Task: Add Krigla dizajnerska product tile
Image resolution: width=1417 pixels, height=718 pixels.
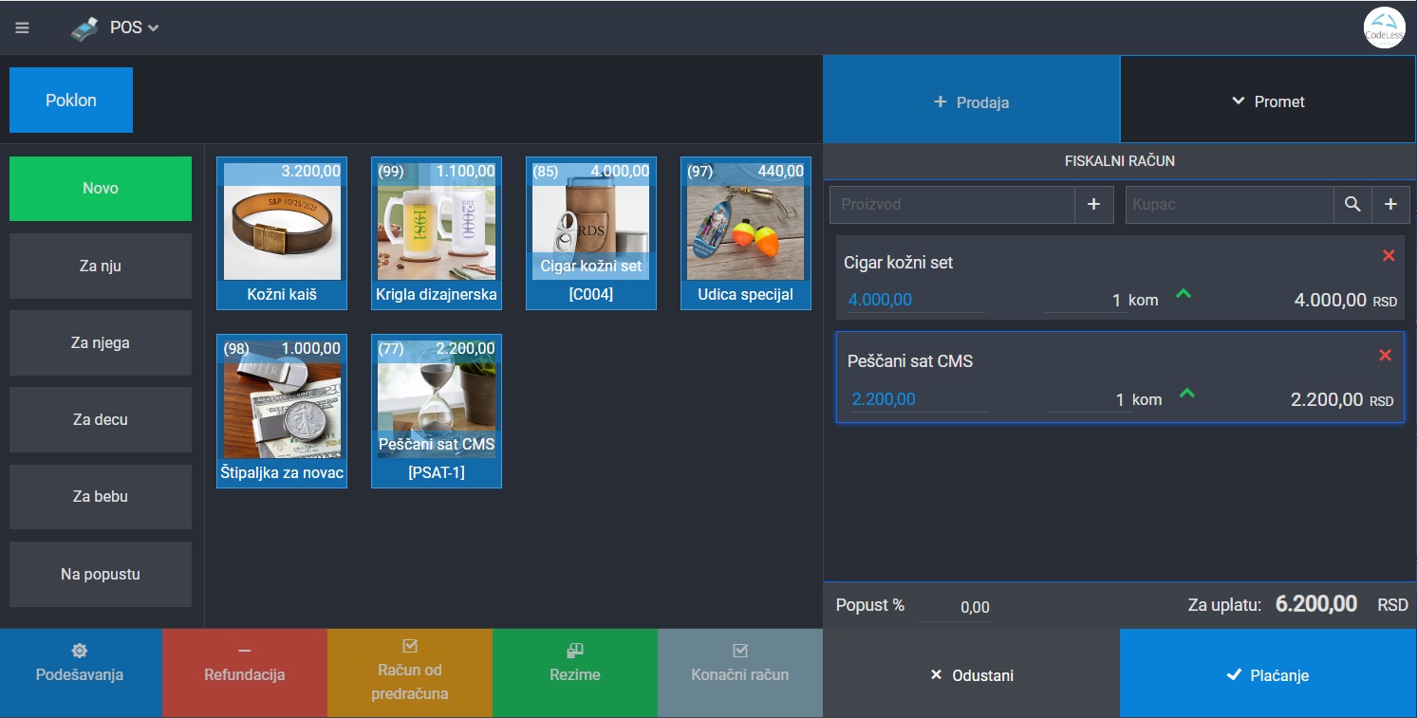Action: 437,233
